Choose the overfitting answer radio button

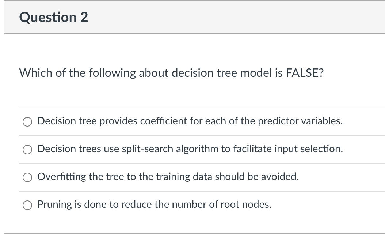point(27,177)
